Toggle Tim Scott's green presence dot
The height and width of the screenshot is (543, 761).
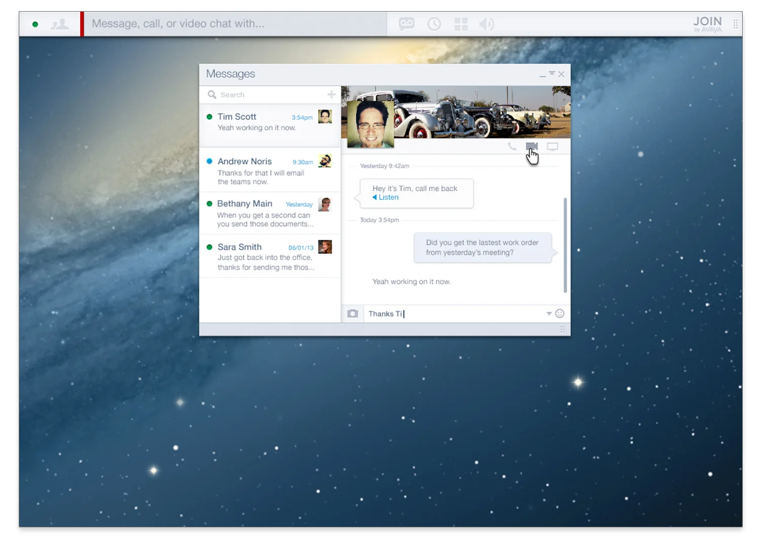tap(210, 116)
